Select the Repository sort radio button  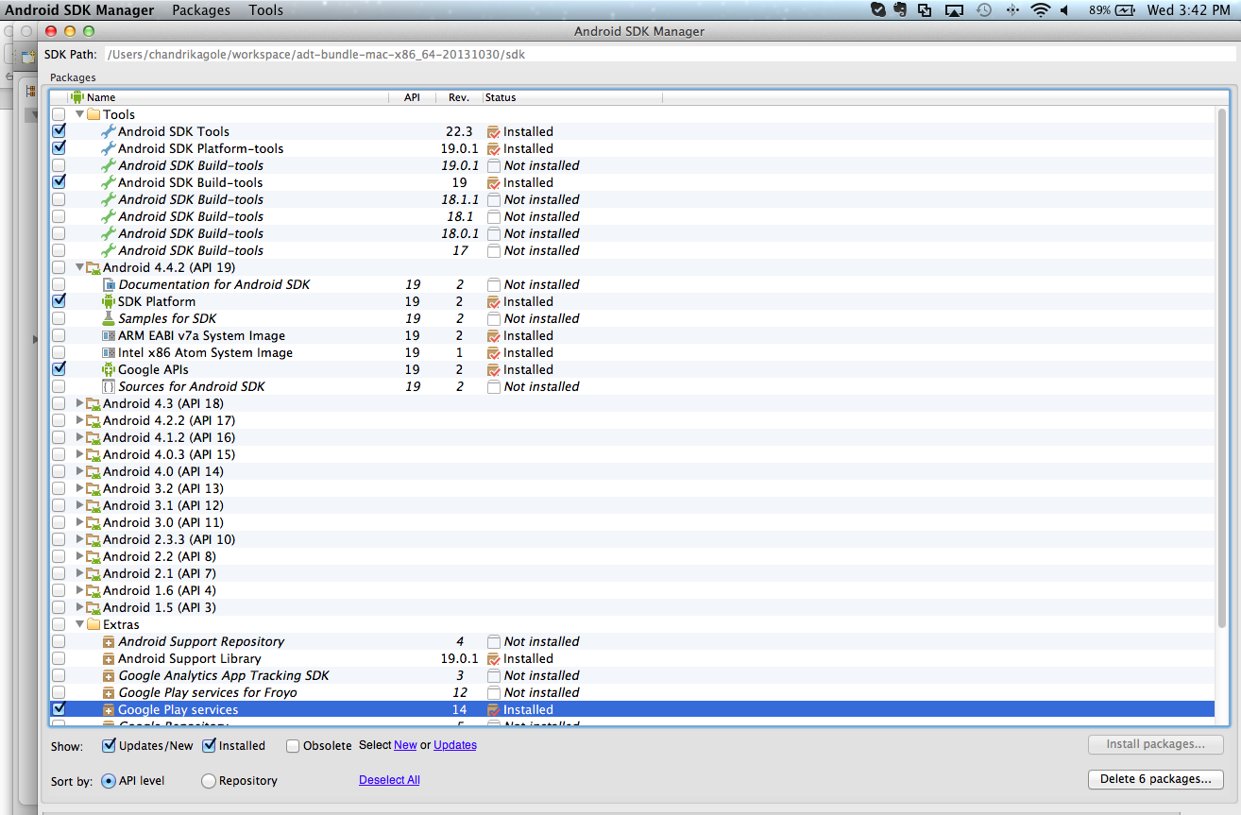tap(209, 781)
